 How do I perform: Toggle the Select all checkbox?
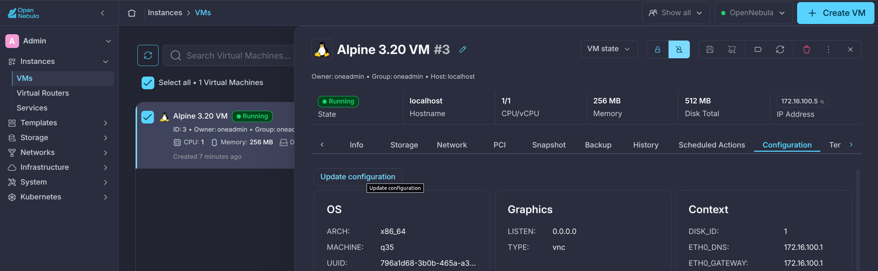148,83
